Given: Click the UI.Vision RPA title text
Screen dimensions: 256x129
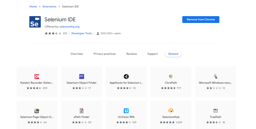Looking at the screenshot, I should [x=126, y=117].
